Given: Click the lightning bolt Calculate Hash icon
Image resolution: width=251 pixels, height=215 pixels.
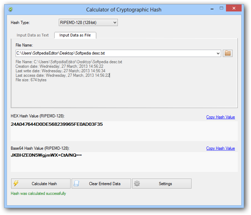Looking at the screenshot, I should 16,183.
